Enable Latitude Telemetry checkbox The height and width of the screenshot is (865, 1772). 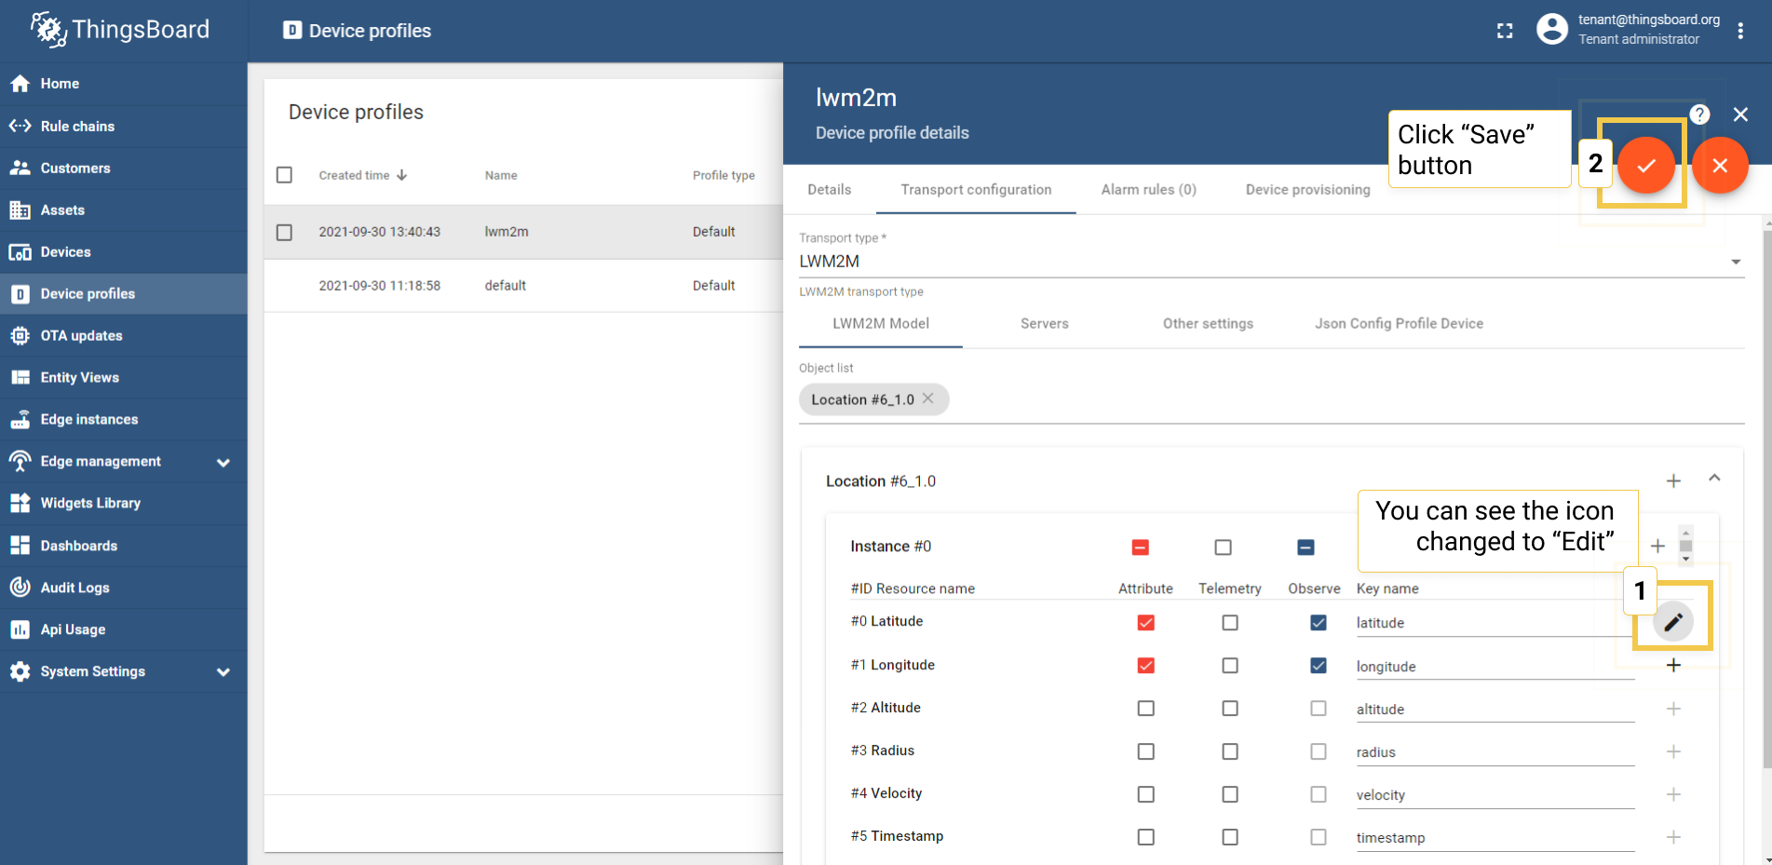1230,623
